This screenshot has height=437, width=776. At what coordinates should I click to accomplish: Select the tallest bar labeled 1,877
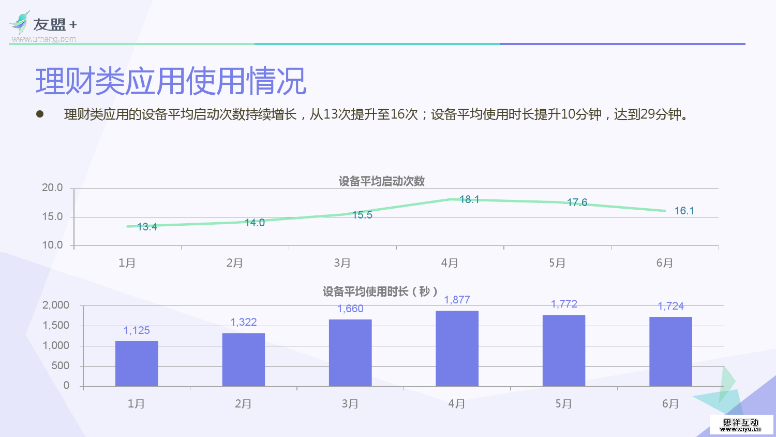click(457, 347)
